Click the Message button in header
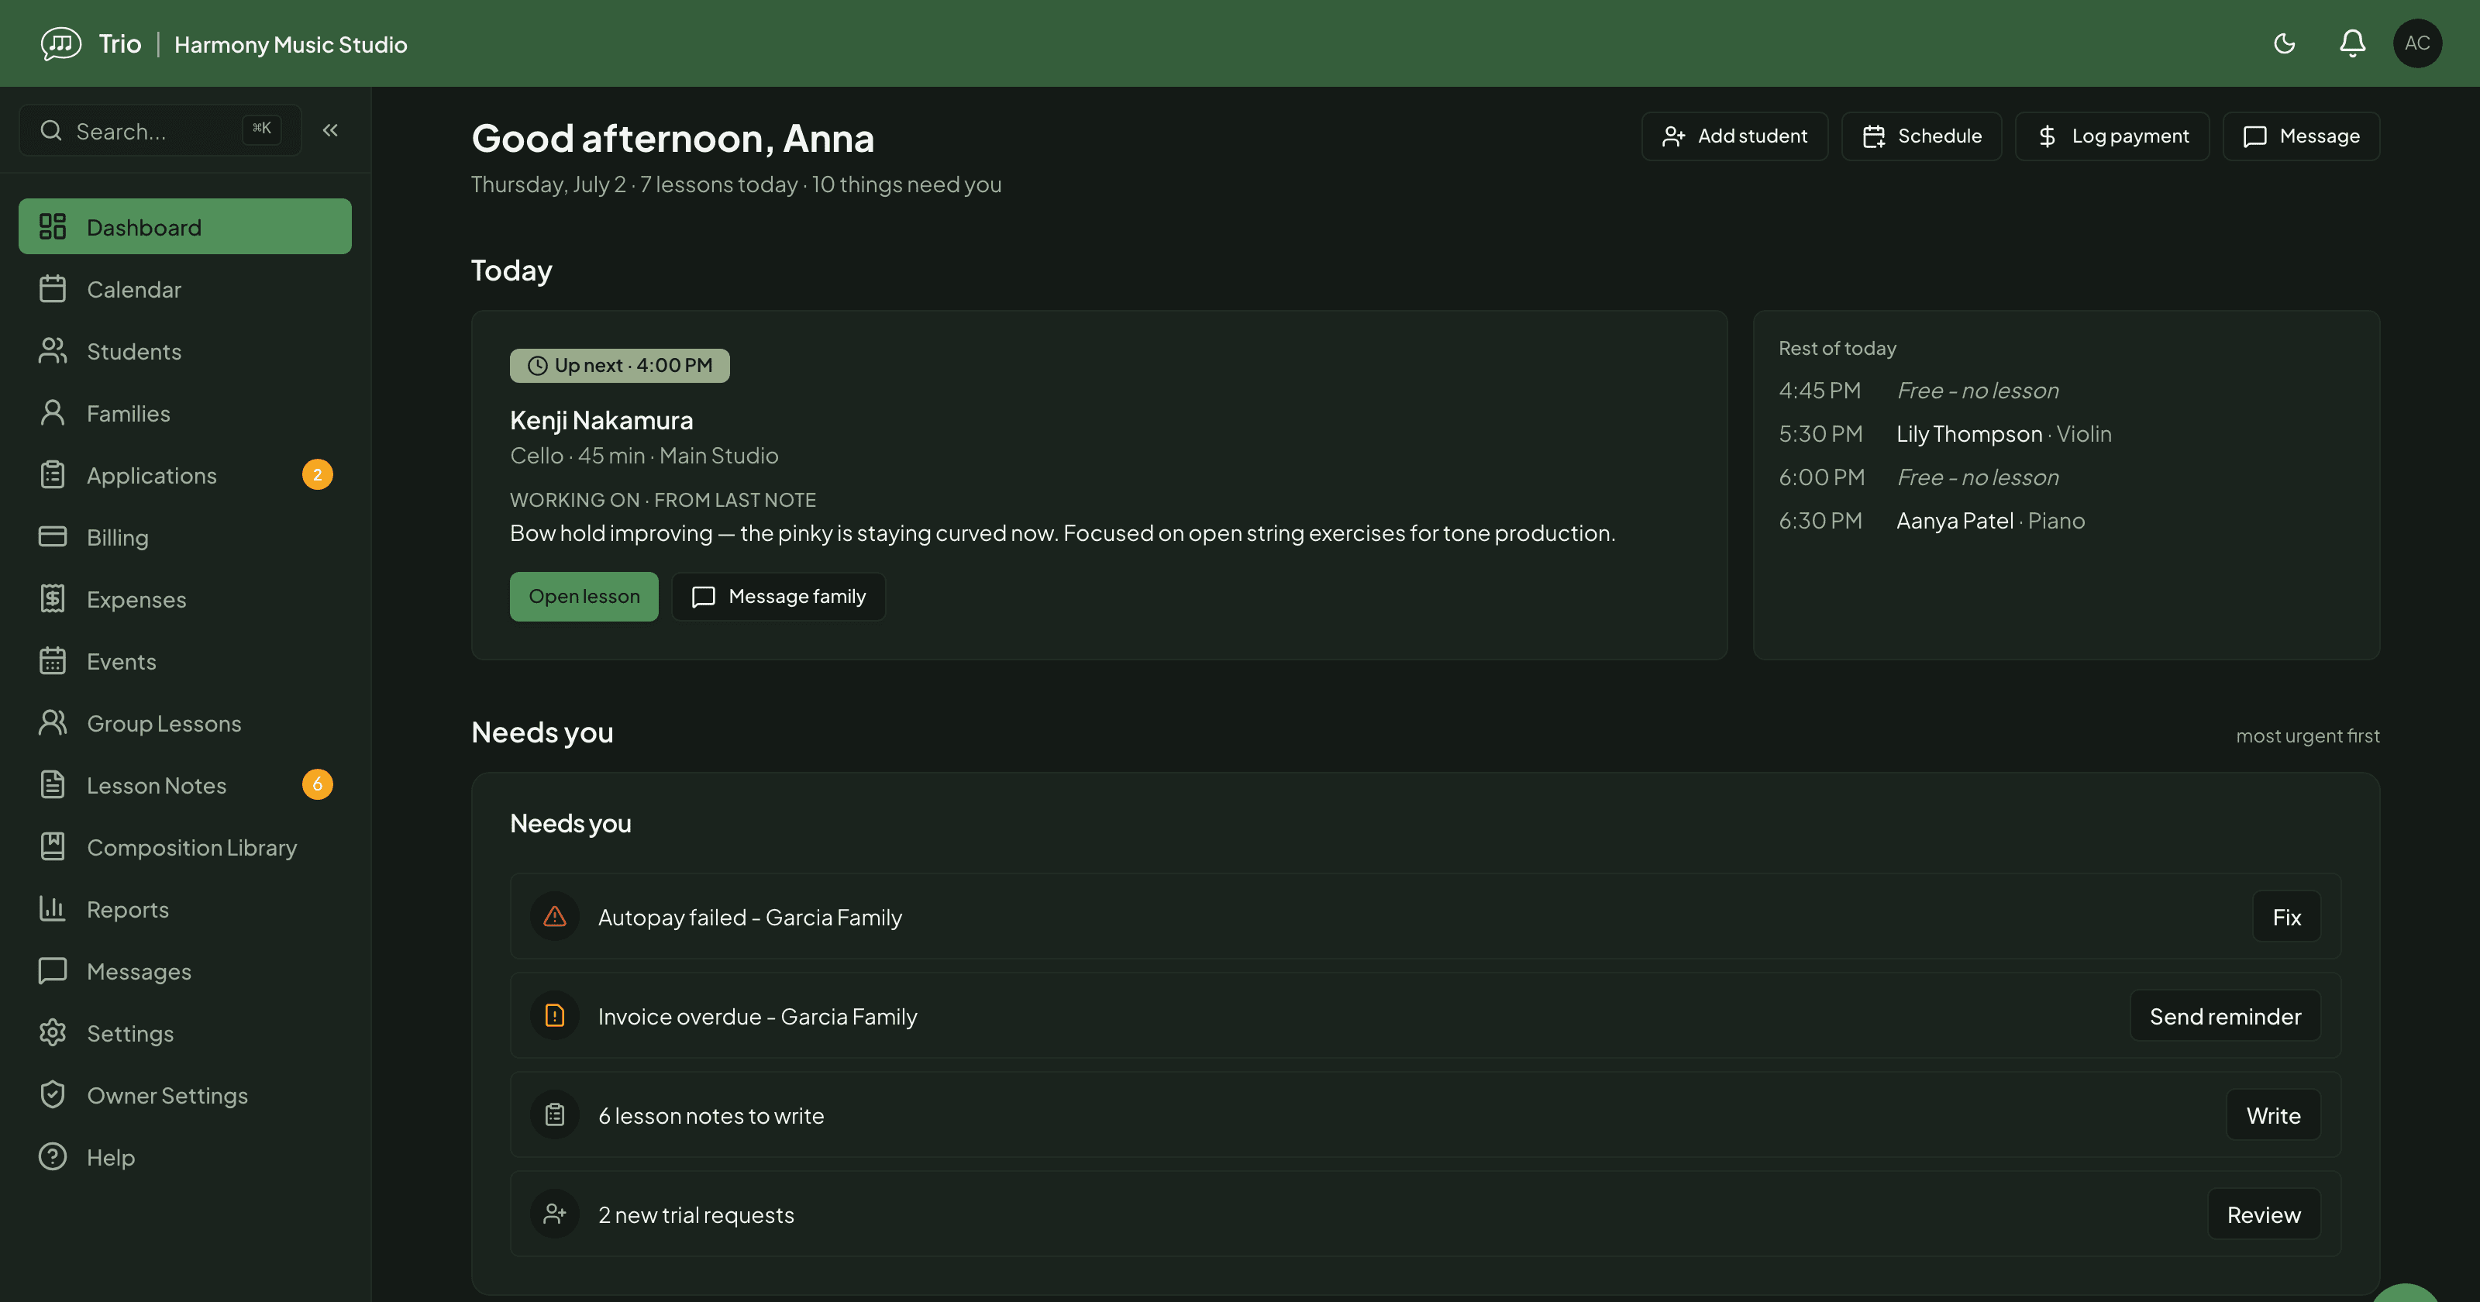 pyautogui.click(x=2300, y=136)
